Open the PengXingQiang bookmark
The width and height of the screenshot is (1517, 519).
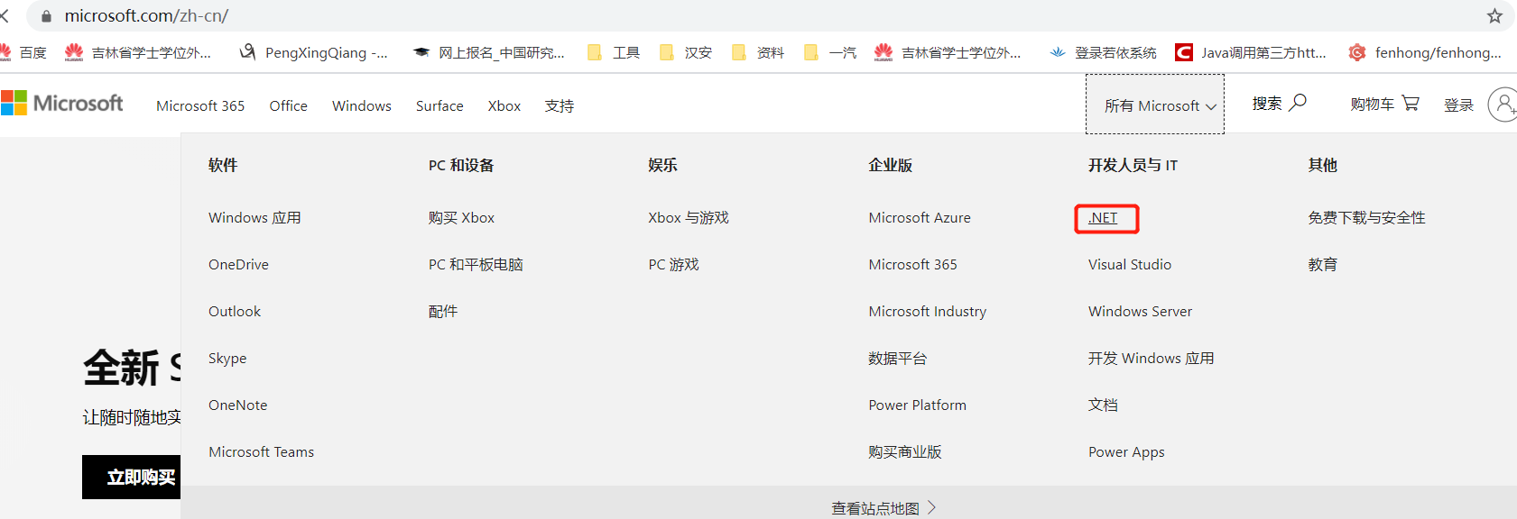(313, 53)
